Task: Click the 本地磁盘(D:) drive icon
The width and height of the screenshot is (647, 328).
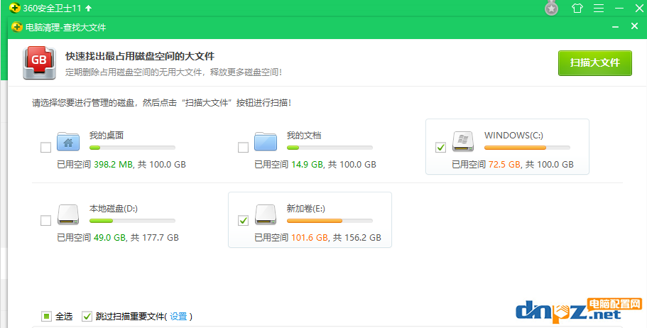Action: [68, 214]
